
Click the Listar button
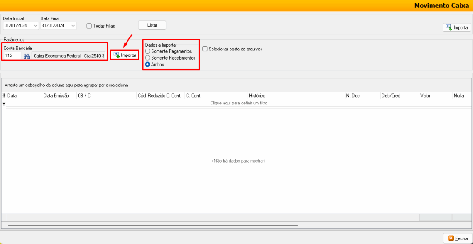[152, 25]
